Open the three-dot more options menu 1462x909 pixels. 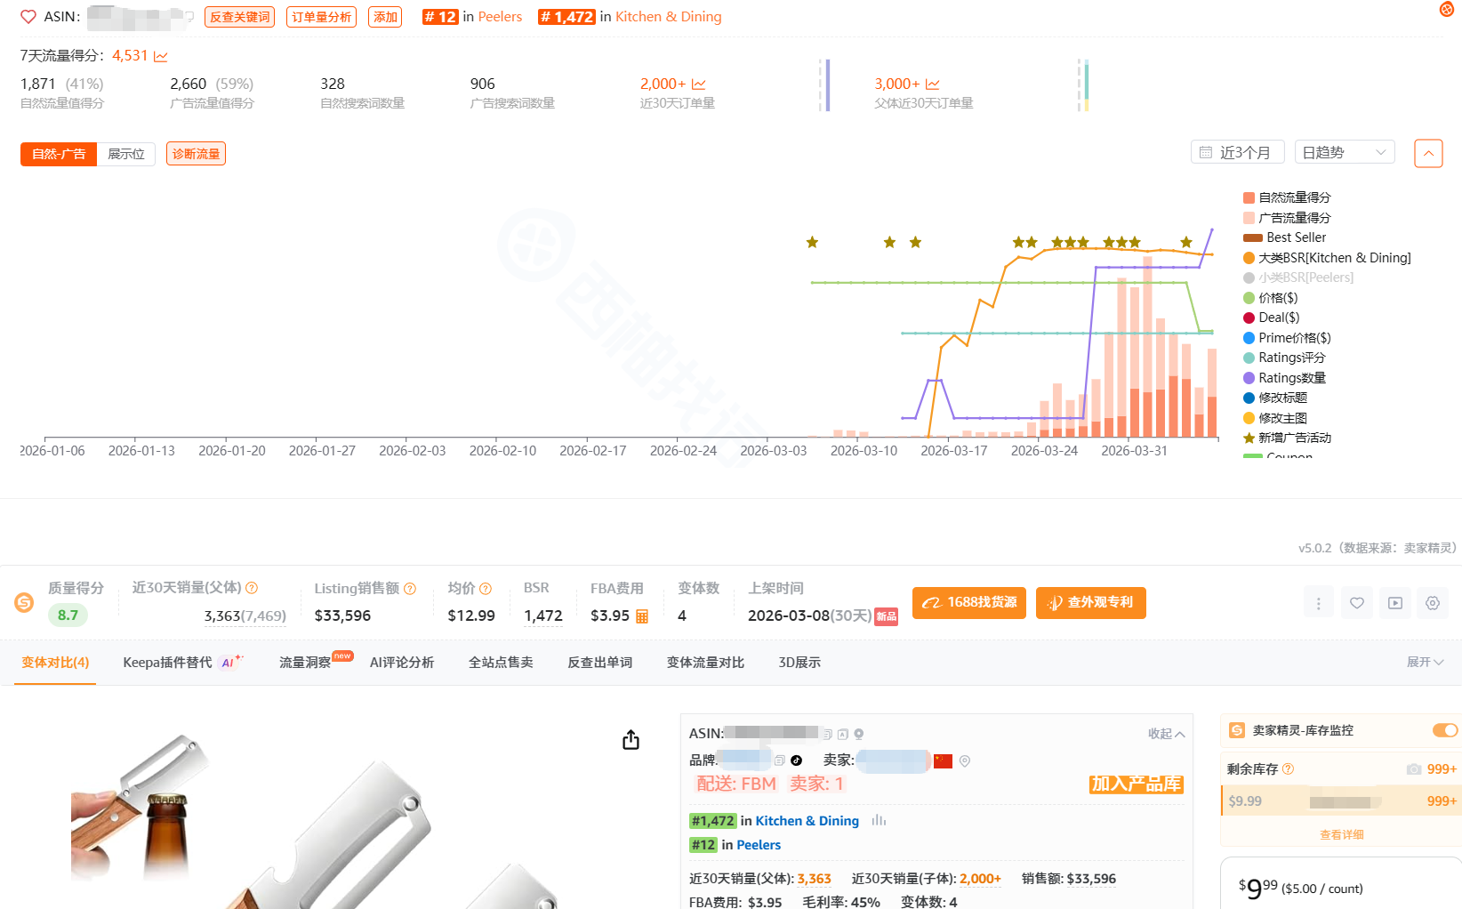click(x=1318, y=603)
